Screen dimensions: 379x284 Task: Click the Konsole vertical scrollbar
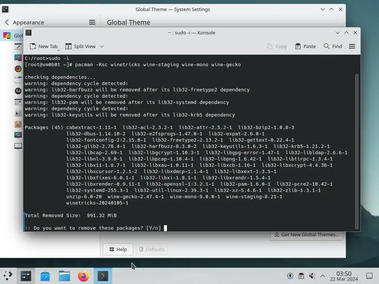tap(356, 151)
